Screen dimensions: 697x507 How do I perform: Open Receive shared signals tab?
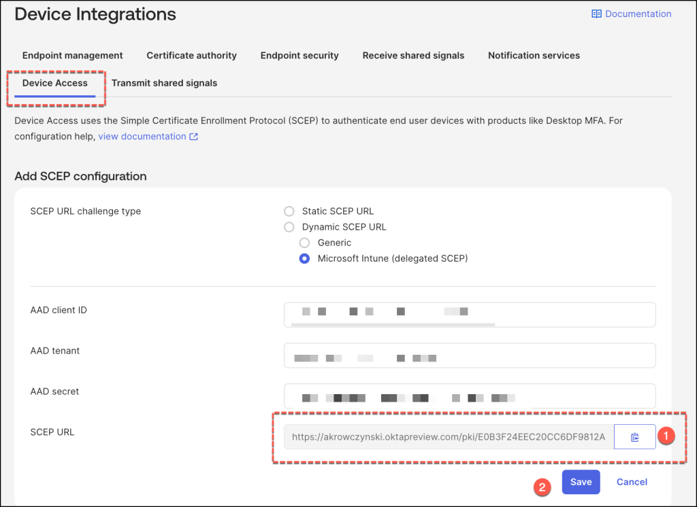(413, 56)
